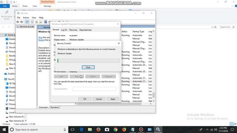The width and height of the screenshot is (237, 133).
Task: Open Action menu in Services window
Action: click(x=26, y=18)
